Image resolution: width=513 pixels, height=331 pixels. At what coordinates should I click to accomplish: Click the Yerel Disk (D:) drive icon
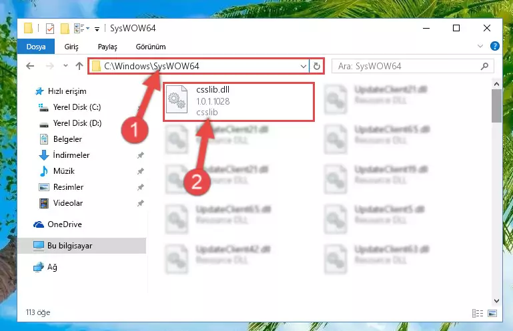click(x=44, y=125)
